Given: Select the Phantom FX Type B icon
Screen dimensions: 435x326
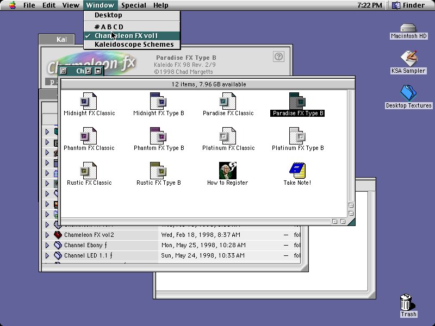Looking at the screenshot, I should pyautogui.click(x=158, y=136).
